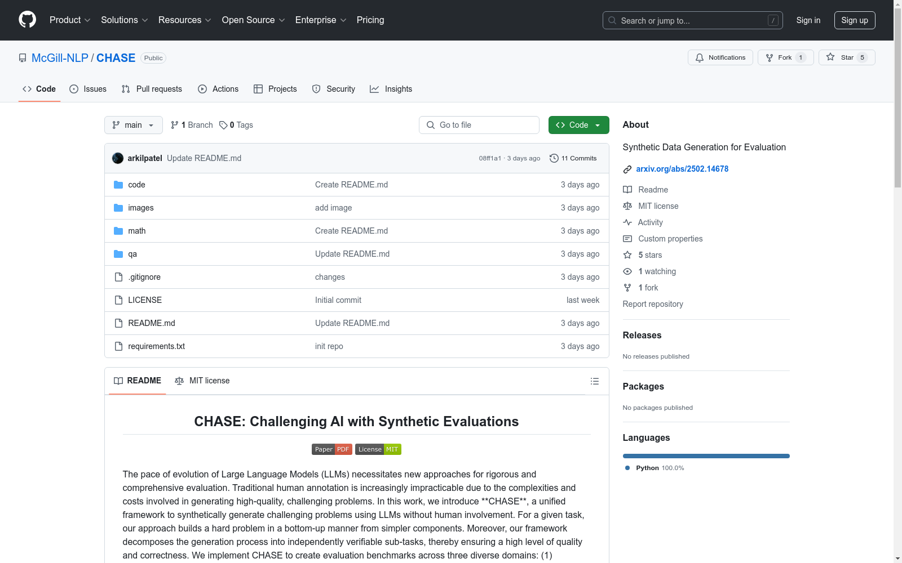Click the arkilpatel avatar image
Viewport: 902px width, 563px height.
118,158
